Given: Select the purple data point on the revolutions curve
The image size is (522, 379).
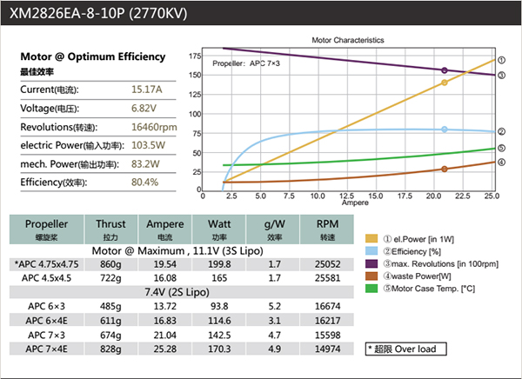Looking at the screenshot, I should coord(445,70).
